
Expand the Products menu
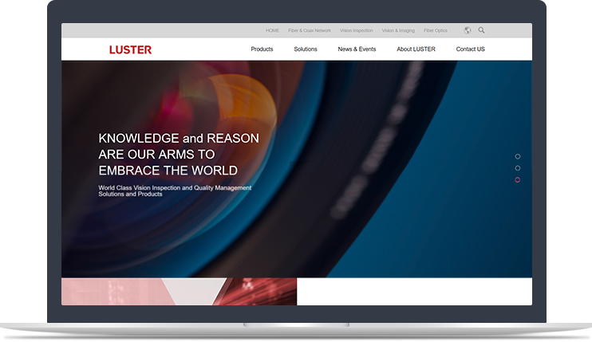(262, 49)
